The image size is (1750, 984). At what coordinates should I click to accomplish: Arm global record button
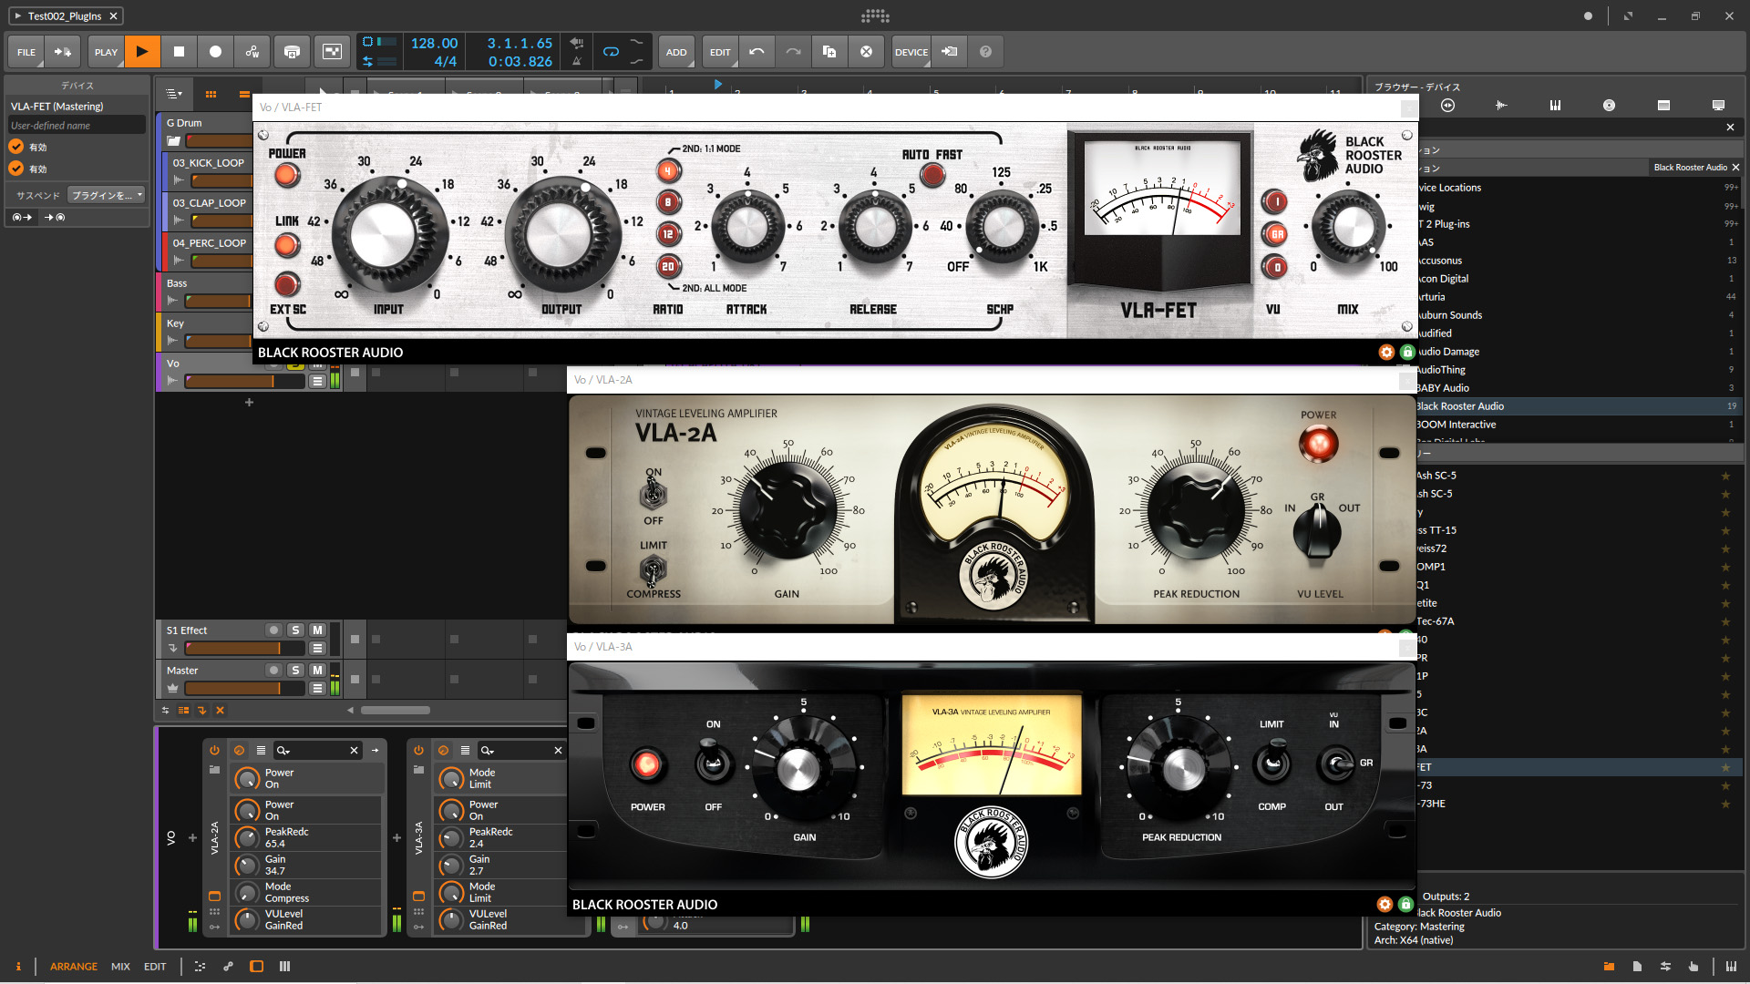pos(215,52)
